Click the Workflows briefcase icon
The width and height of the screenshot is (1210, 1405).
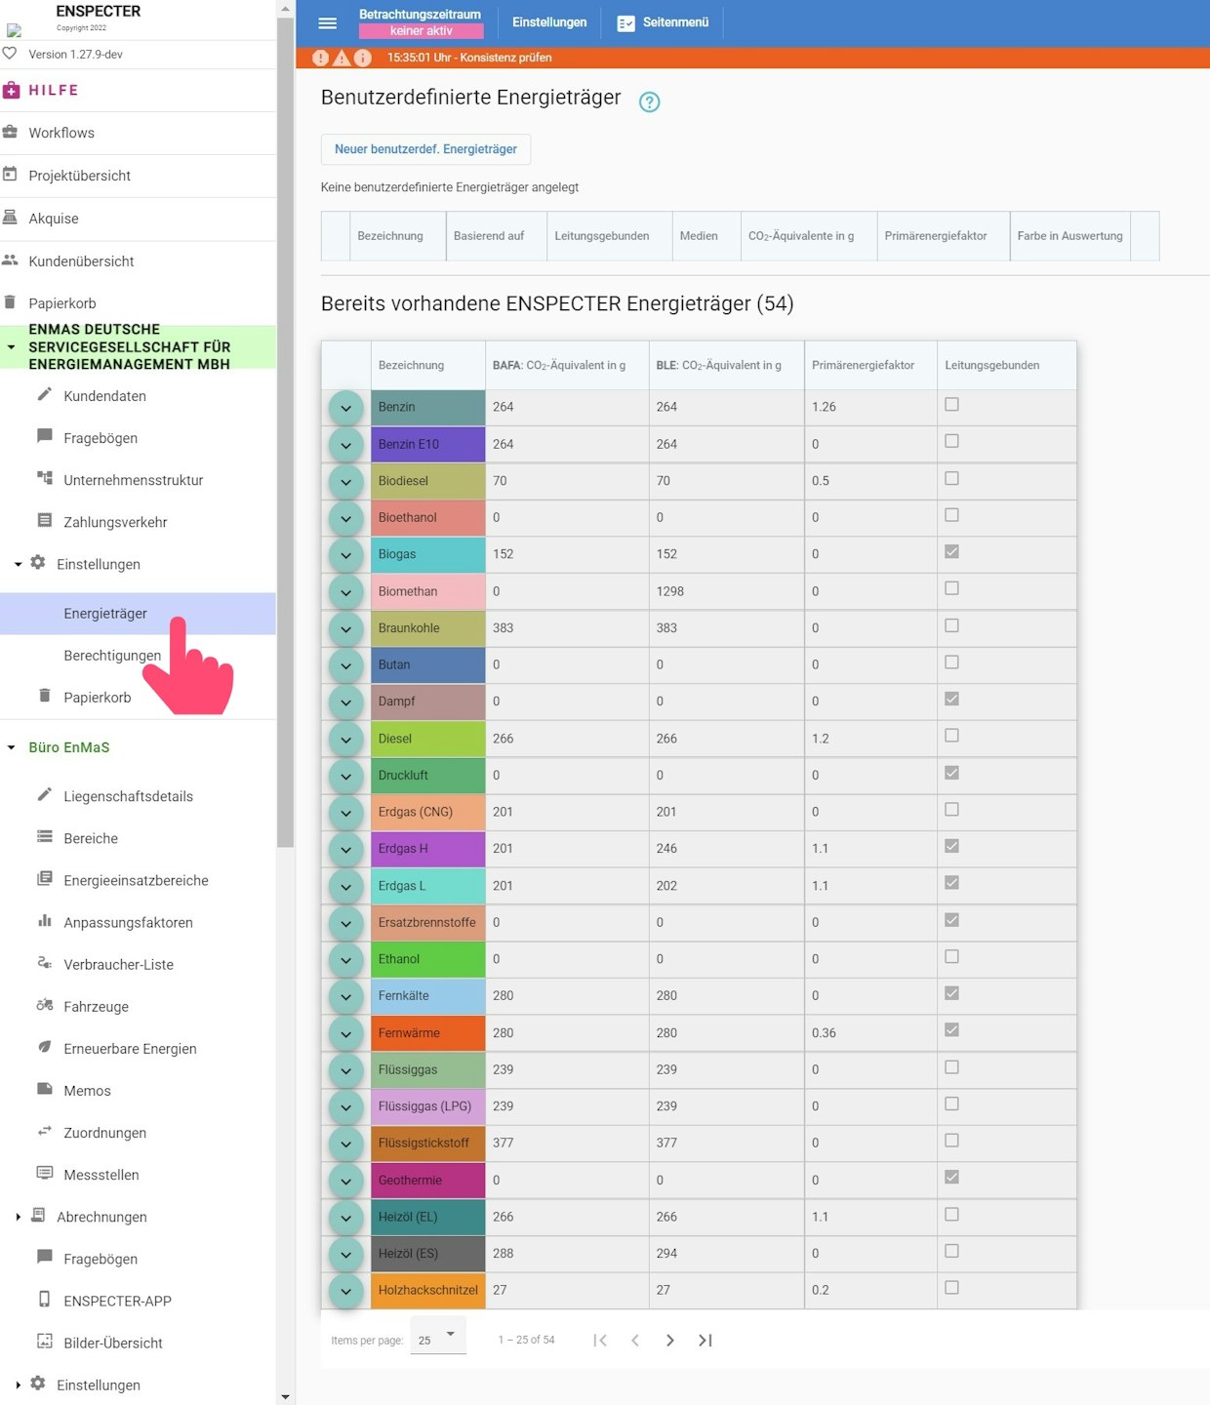(x=11, y=132)
